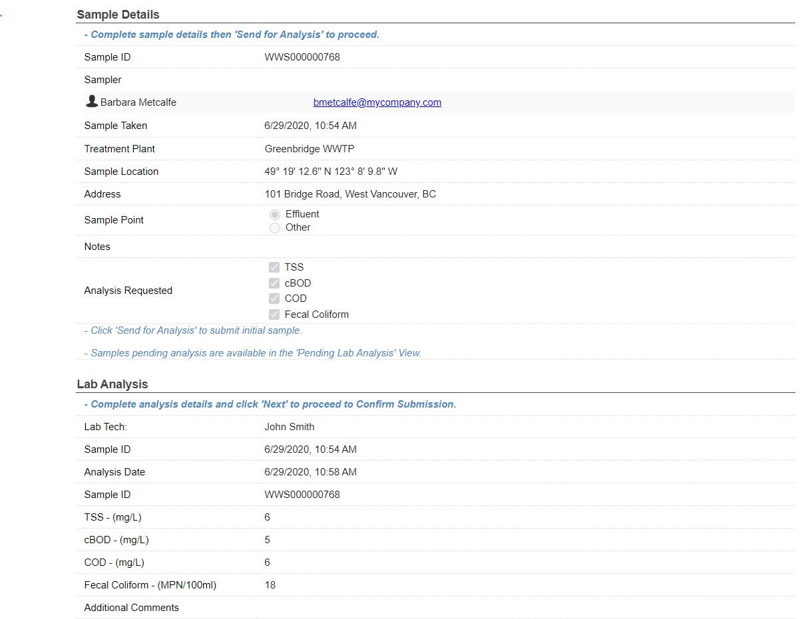Toggle the COD analysis requested checkbox
Image resolution: width=810 pixels, height=619 pixels.
274,299
